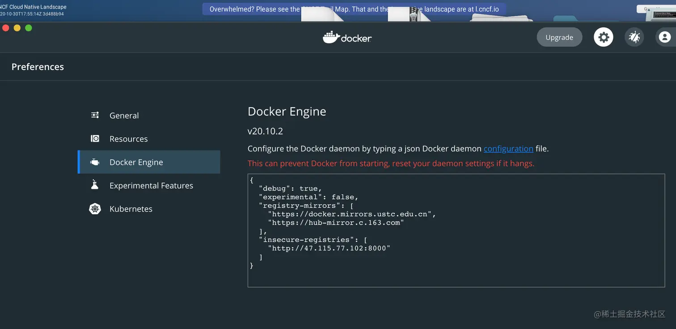Open the configuration documentation link
The image size is (676, 329).
tap(508, 149)
